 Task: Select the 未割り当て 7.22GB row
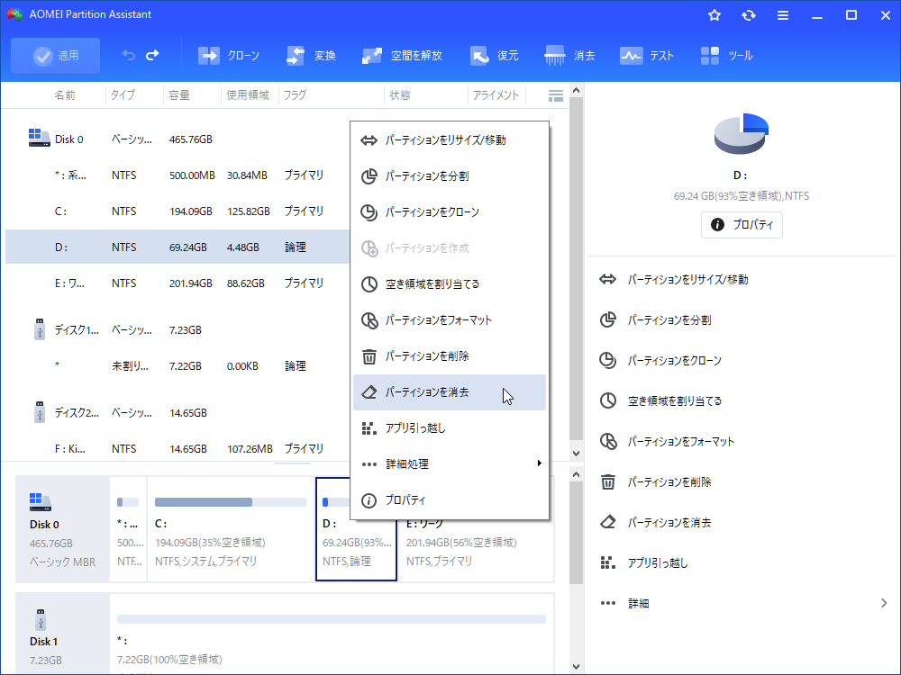[177, 366]
